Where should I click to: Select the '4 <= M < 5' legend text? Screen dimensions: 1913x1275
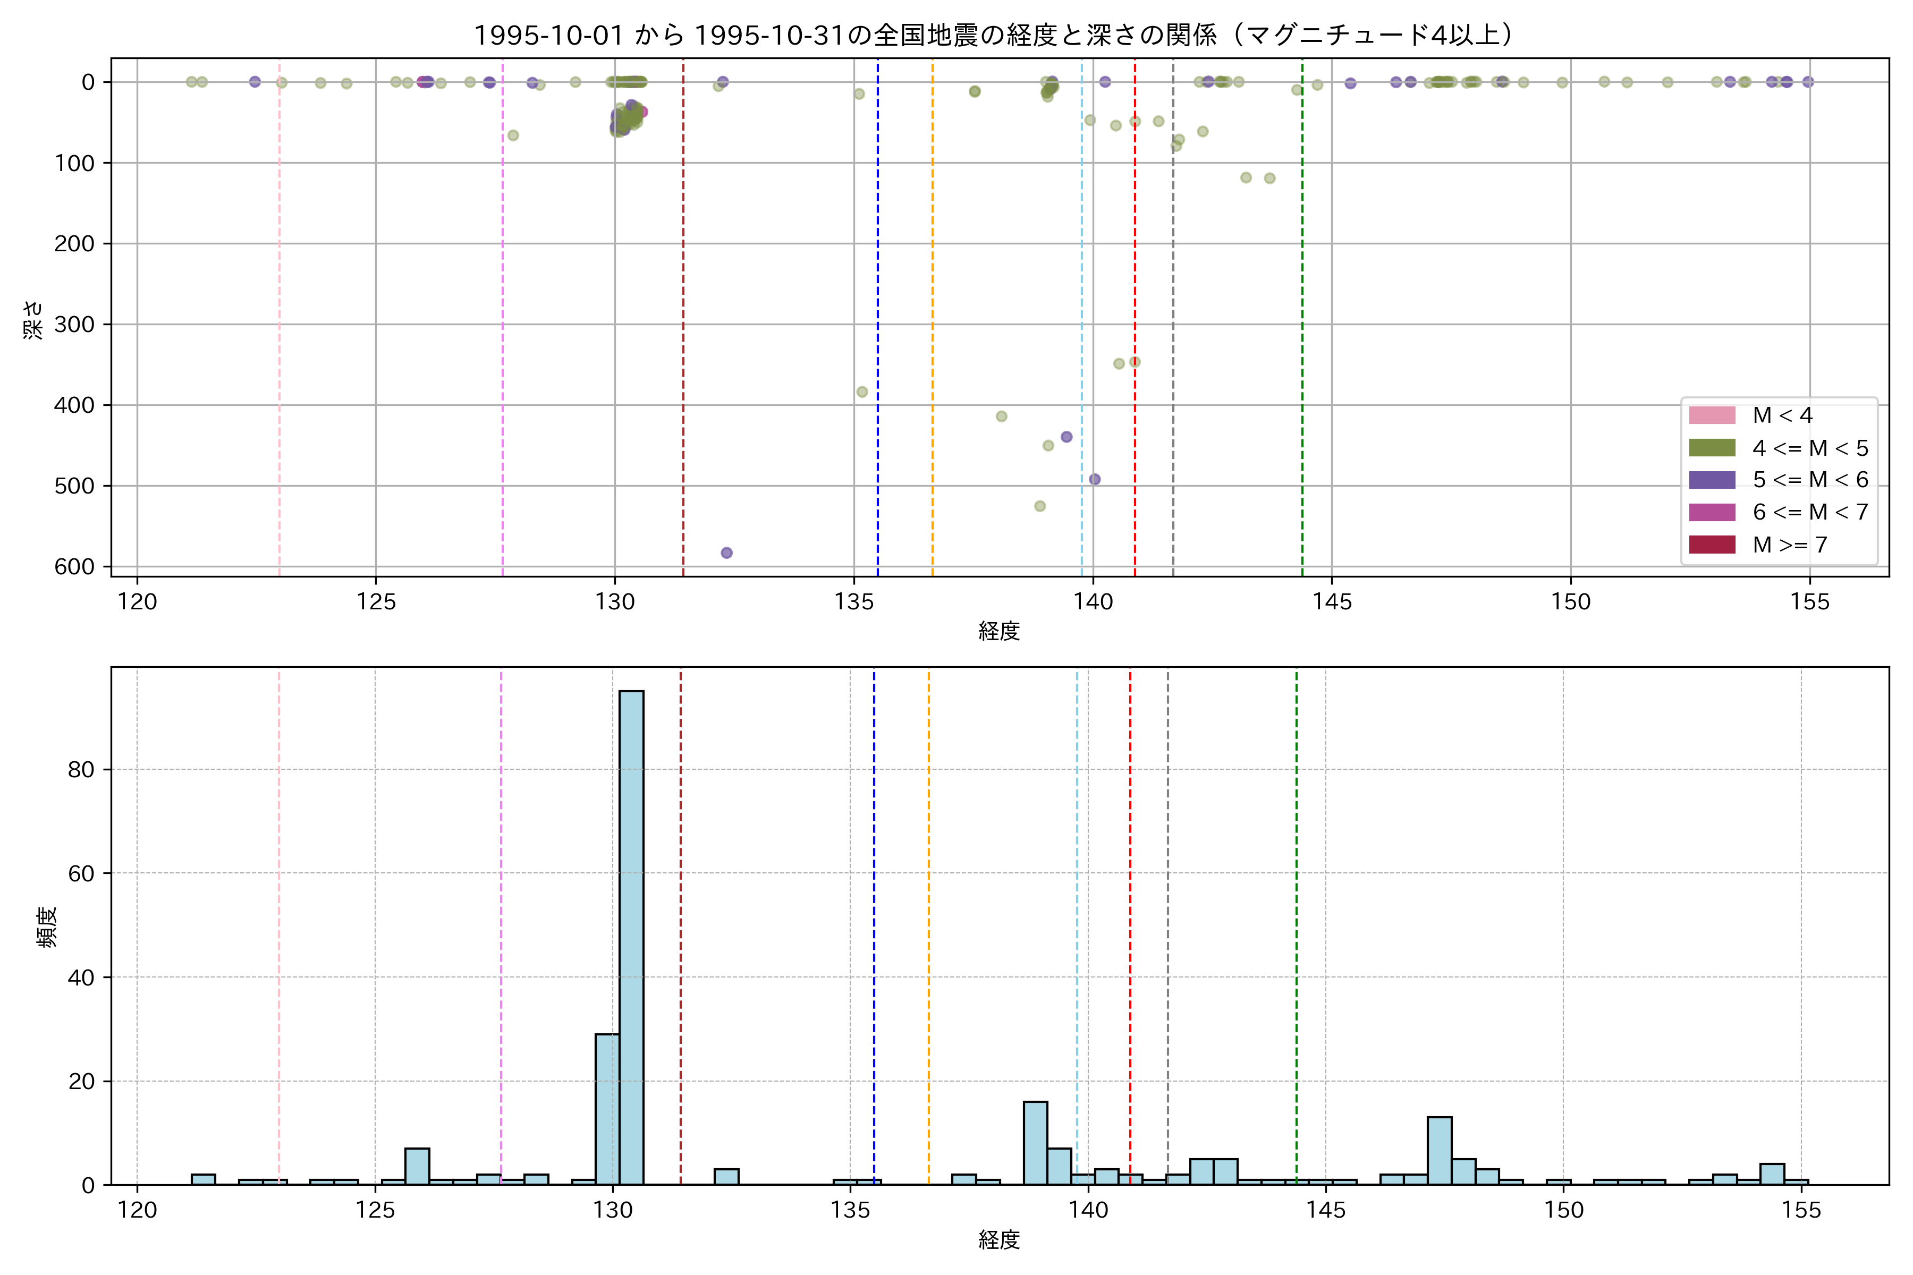(x=1810, y=448)
